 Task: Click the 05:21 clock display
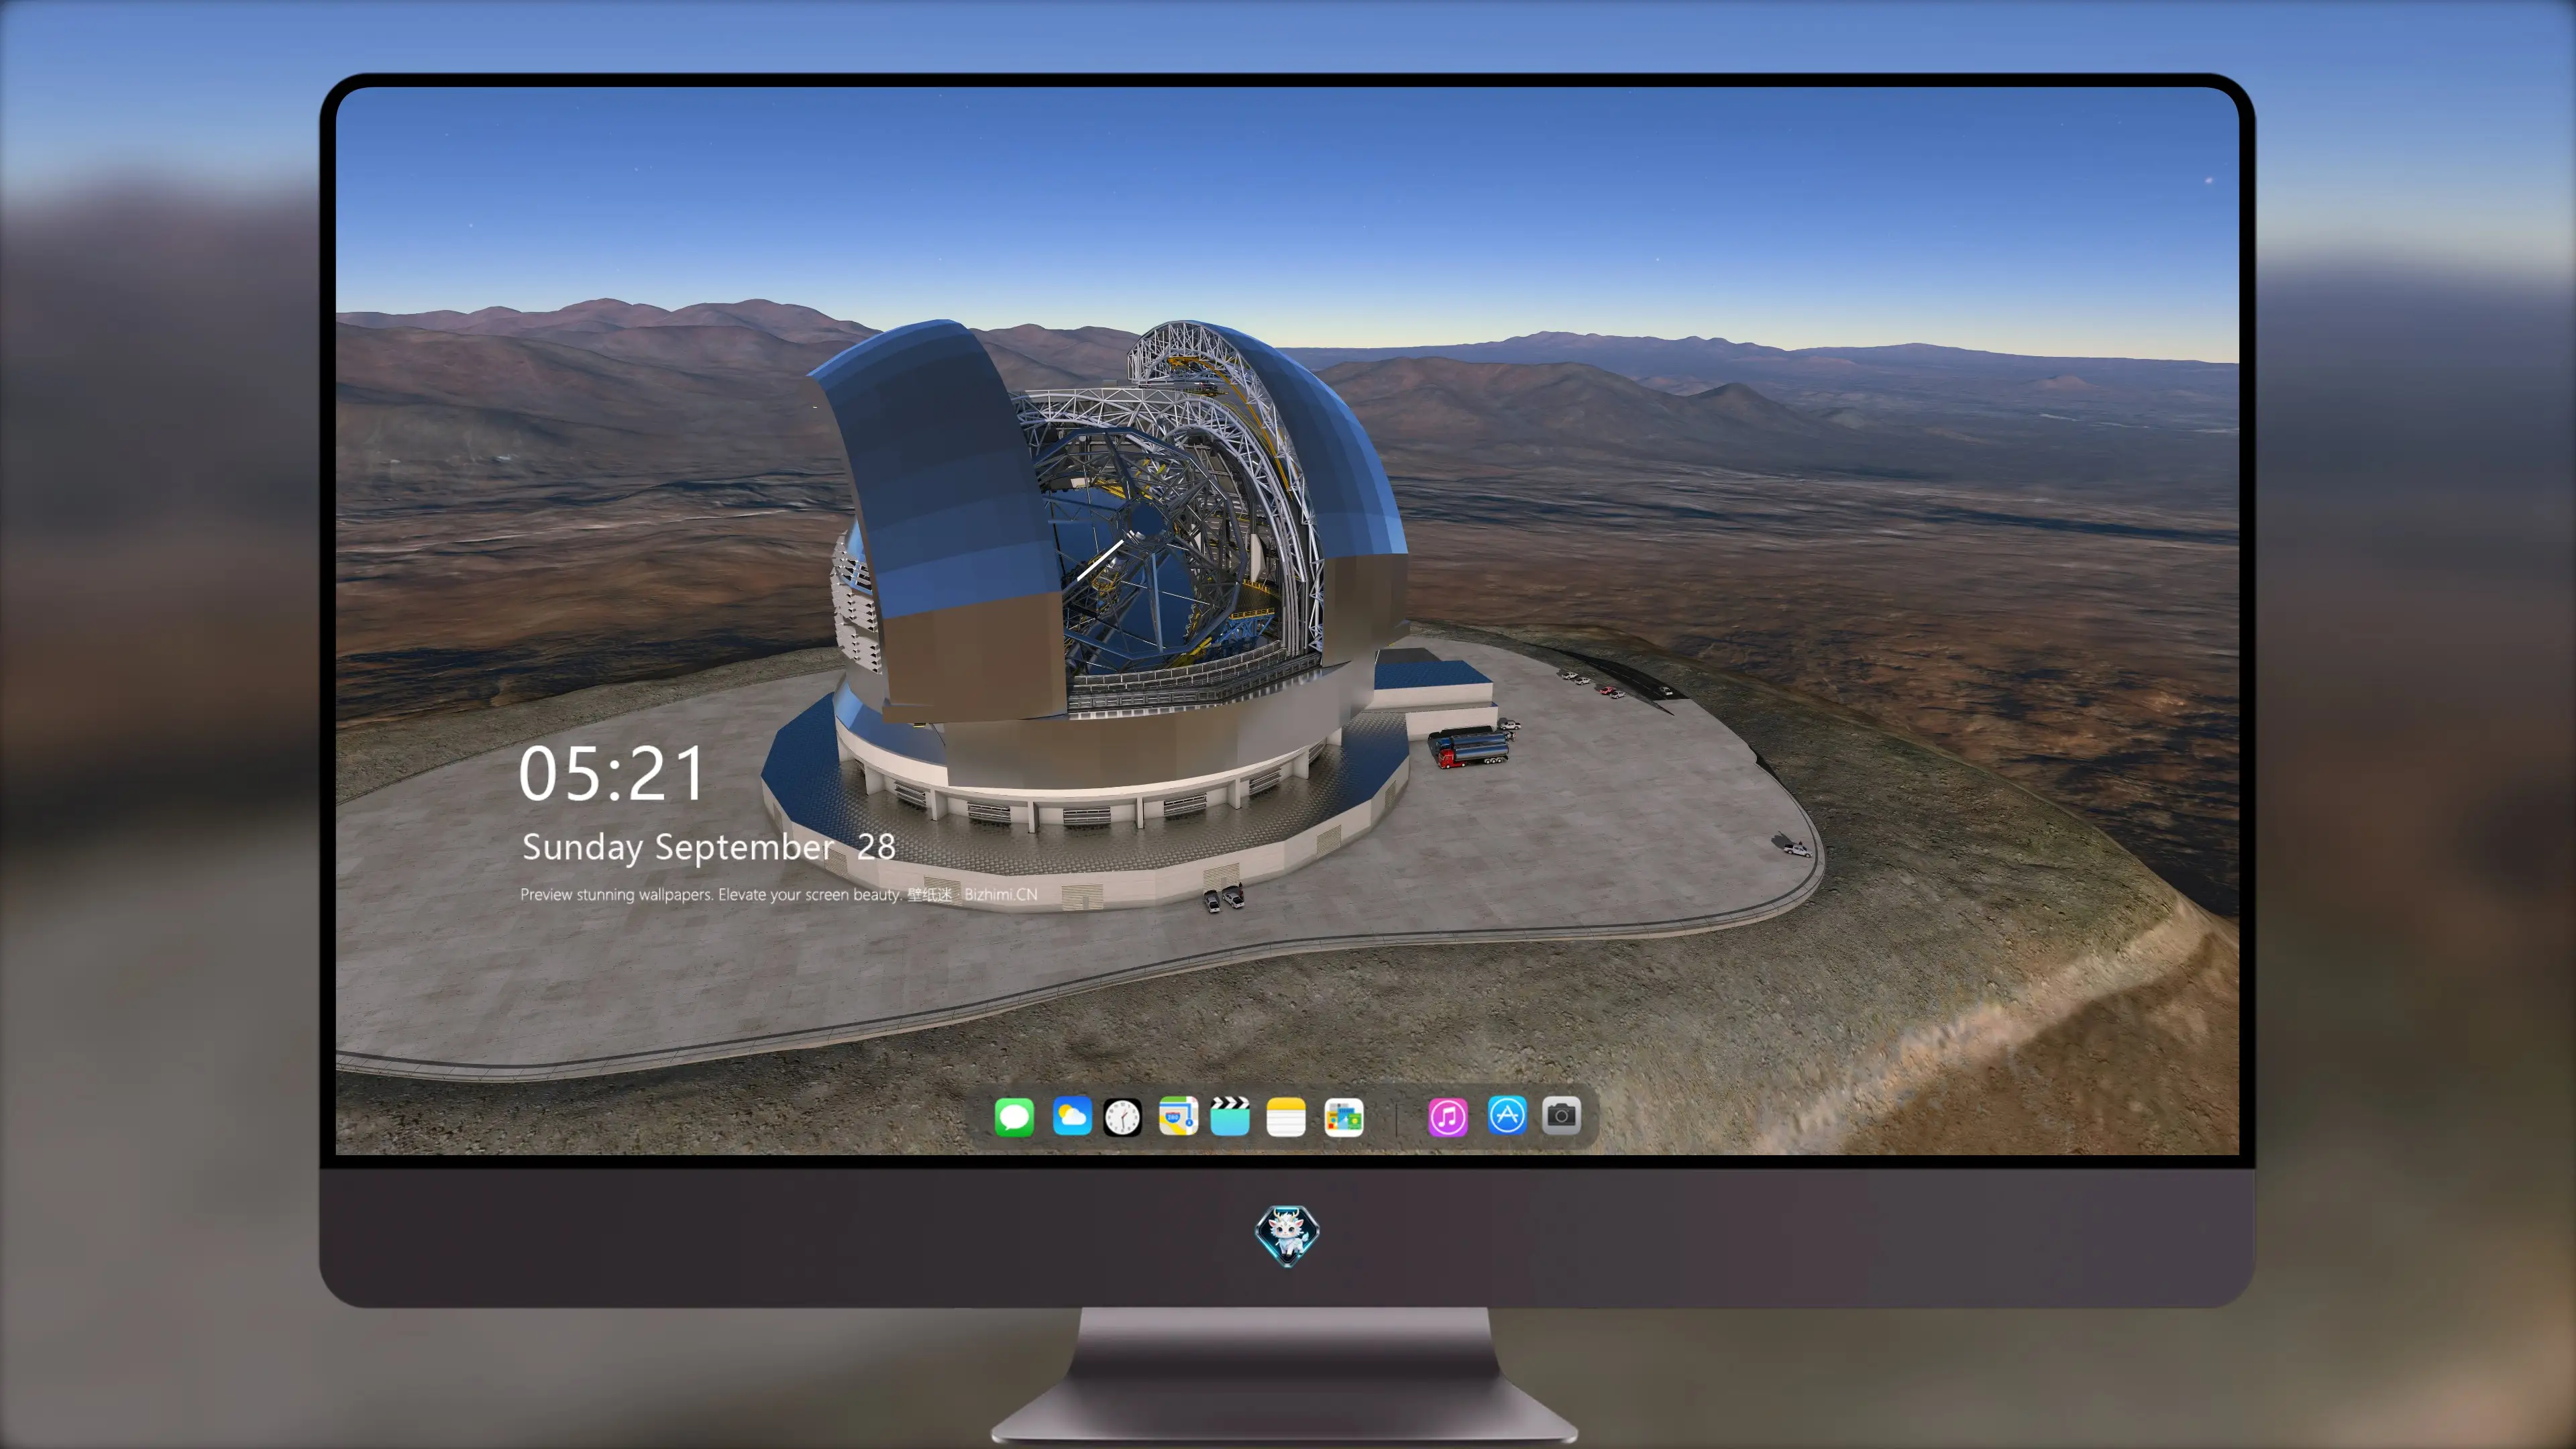tap(611, 774)
